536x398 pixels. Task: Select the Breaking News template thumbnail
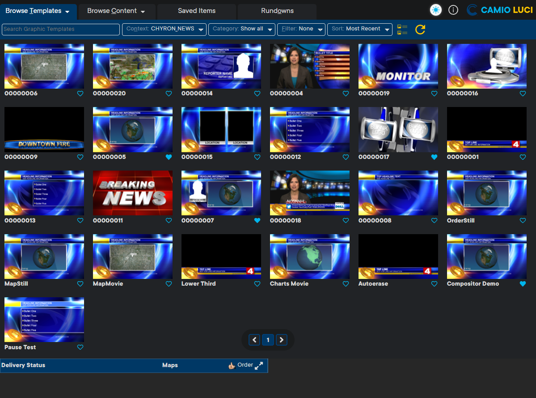(x=133, y=193)
